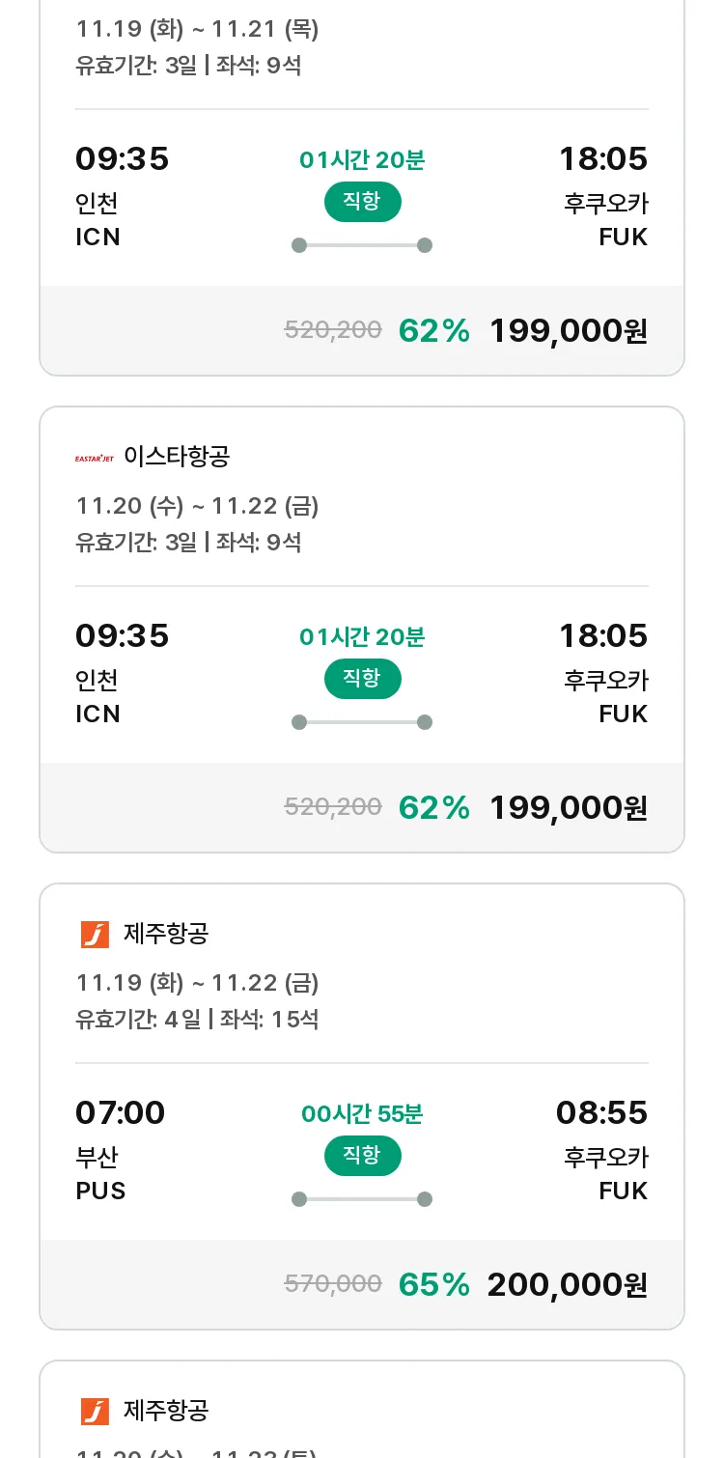724x1458 pixels.
Task: Select the top card's 199,000원 price
Action: tap(568, 330)
